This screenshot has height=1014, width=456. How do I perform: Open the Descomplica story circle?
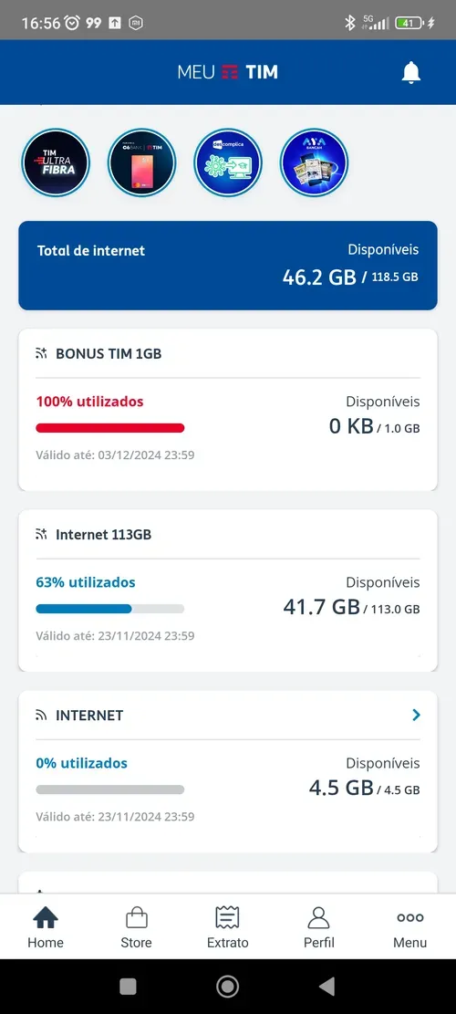tap(228, 162)
